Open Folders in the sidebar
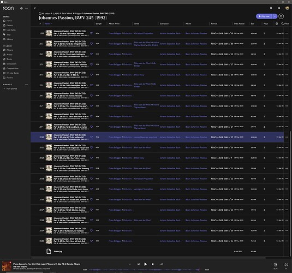Screen dimensions: 292x273 (x=8, y=78)
